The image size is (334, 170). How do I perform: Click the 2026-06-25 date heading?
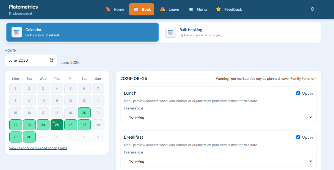134,79
